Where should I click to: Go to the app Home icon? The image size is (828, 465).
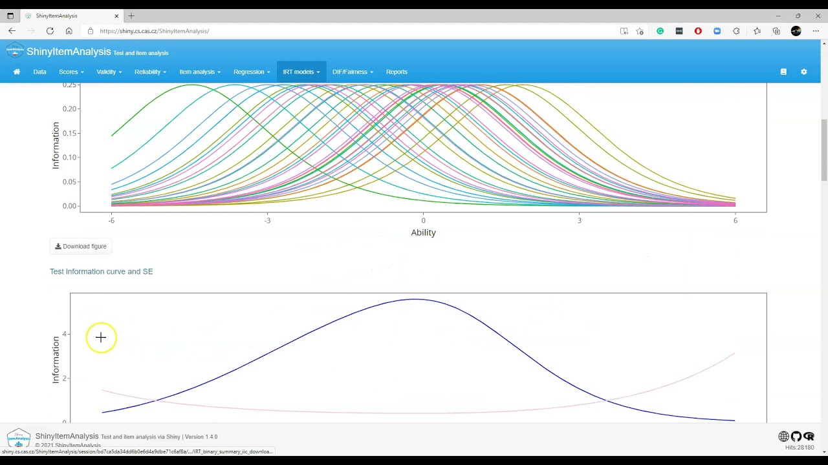[17, 72]
